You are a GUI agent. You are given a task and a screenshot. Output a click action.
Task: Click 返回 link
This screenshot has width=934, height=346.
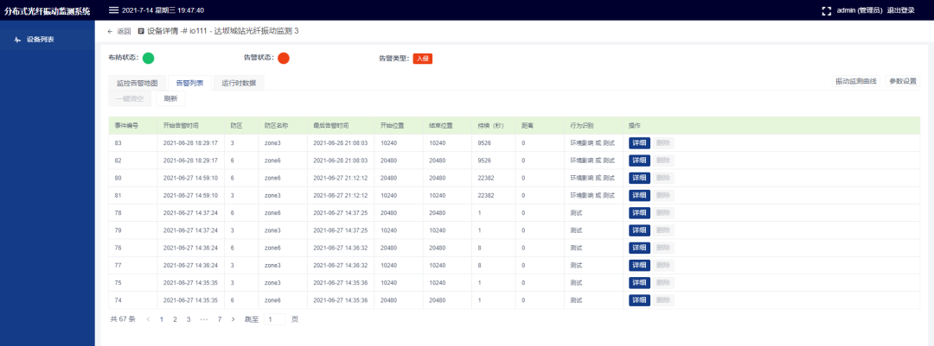coord(124,31)
